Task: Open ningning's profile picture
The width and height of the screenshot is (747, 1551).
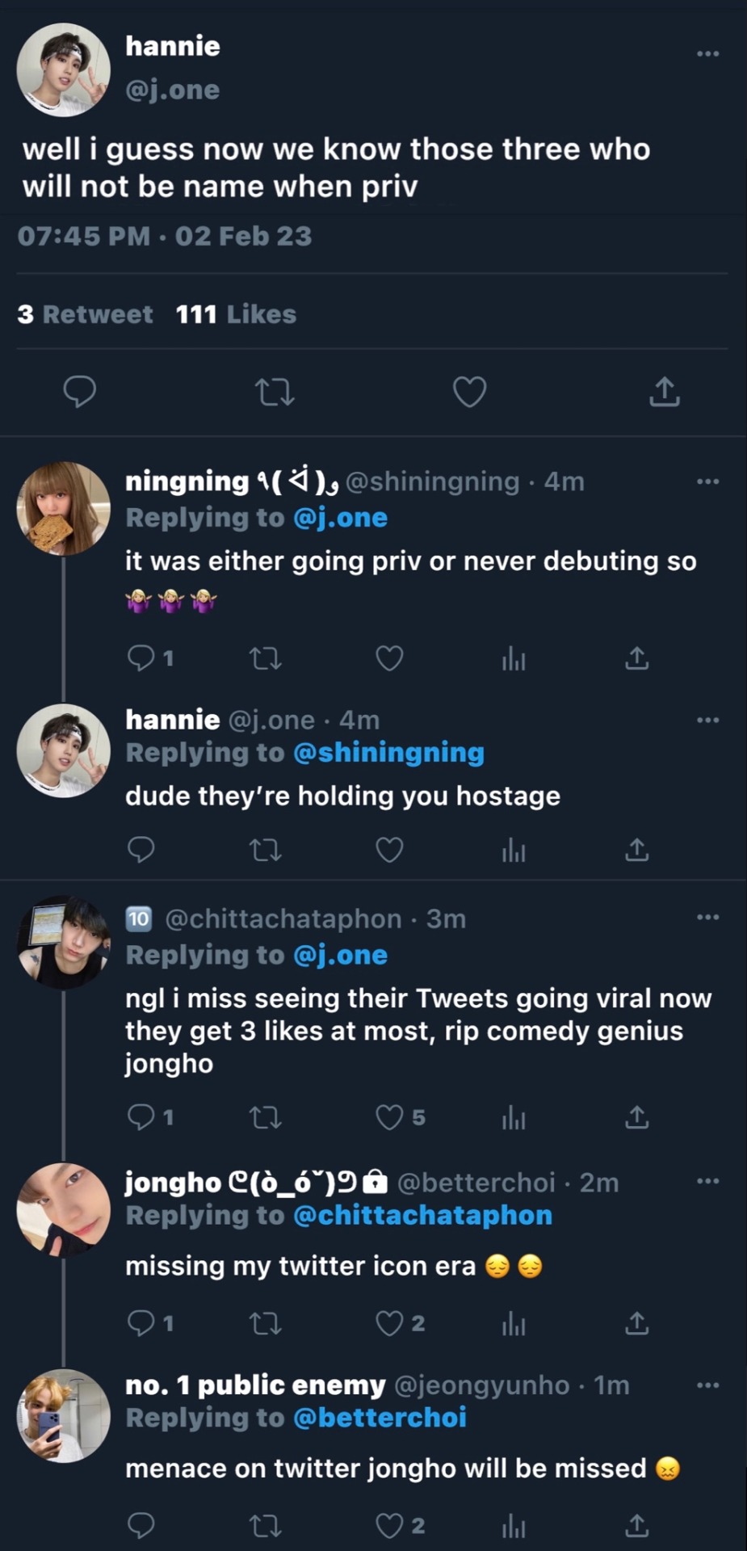Action: click(63, 508)
